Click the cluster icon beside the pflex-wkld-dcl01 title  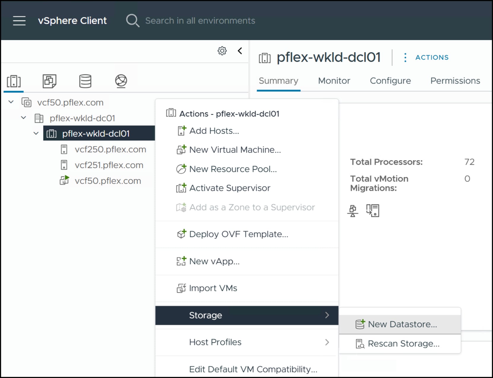[x=265, y=58]
